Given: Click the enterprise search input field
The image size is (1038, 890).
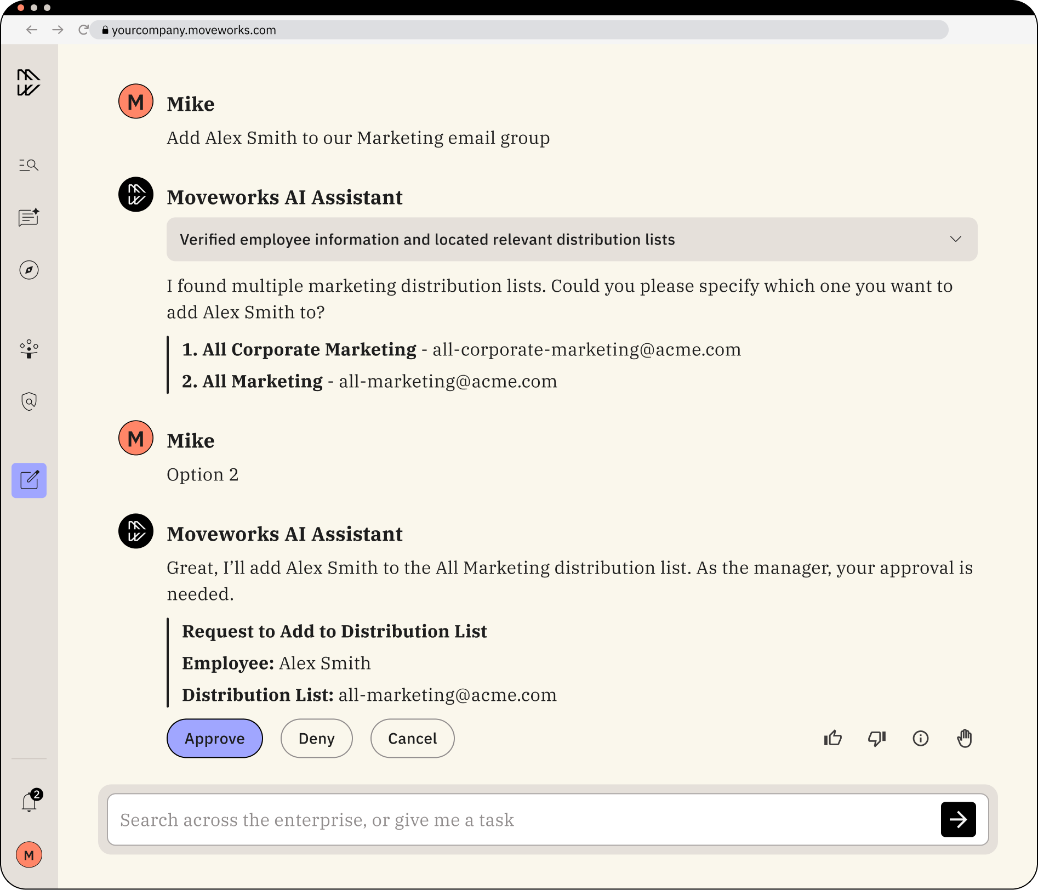Looking at the screenshot, I should click(521, 820).
